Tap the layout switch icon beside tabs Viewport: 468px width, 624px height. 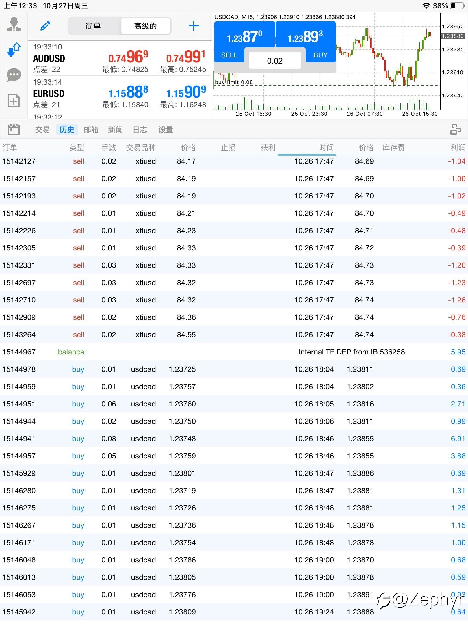455,129
